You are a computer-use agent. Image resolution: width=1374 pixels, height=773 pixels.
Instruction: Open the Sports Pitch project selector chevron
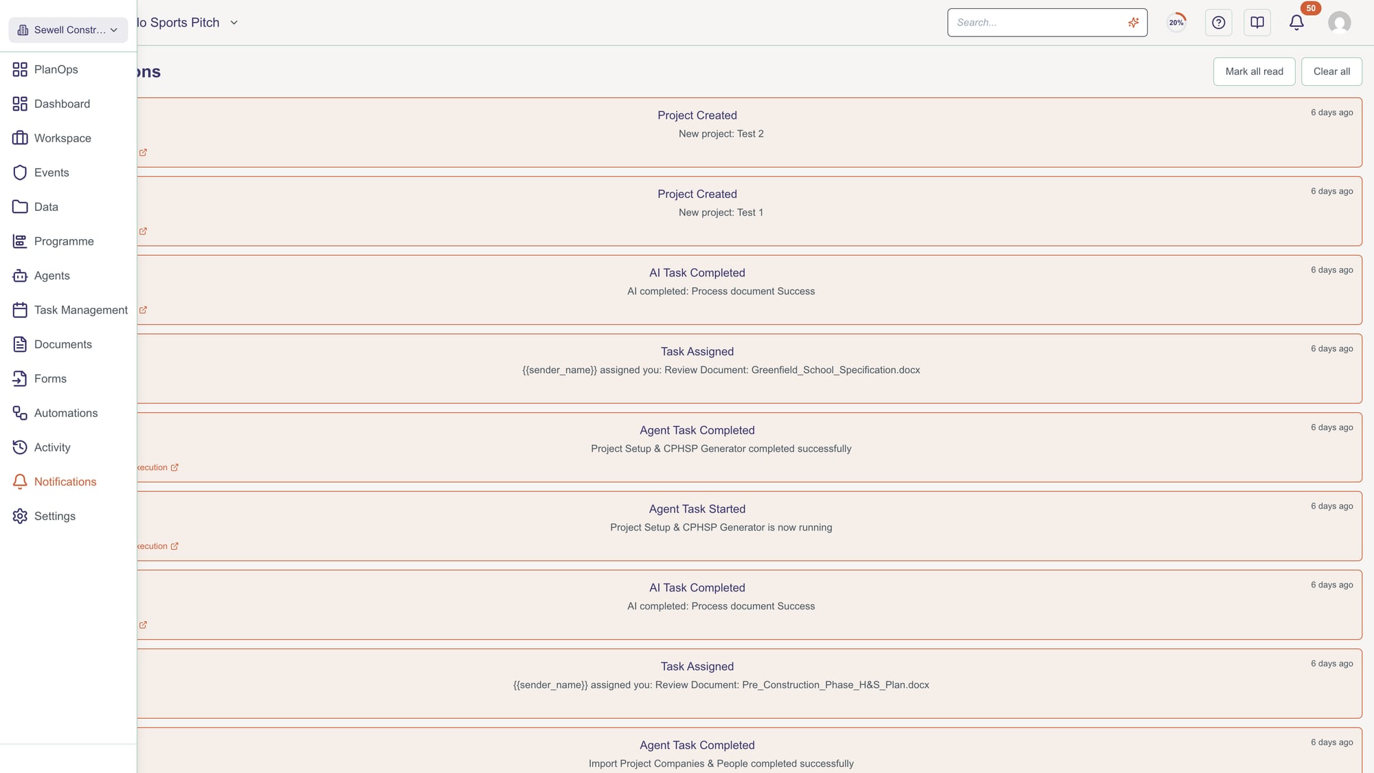click(x=234, y=22)
